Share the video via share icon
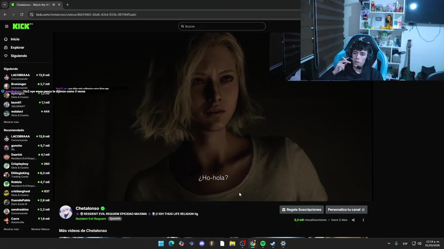Viewport: 444px width, 249px height. coord(353,220)
